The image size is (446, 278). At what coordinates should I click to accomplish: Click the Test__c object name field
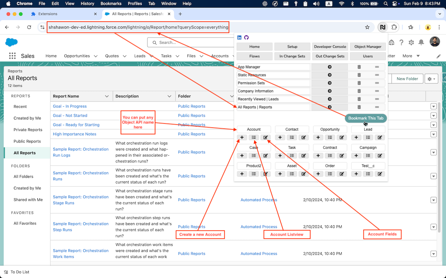point(368,166)
